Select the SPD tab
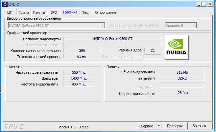The width and height of the screenshot is (216, 132). pyautogui.click(x=54, y=12)
